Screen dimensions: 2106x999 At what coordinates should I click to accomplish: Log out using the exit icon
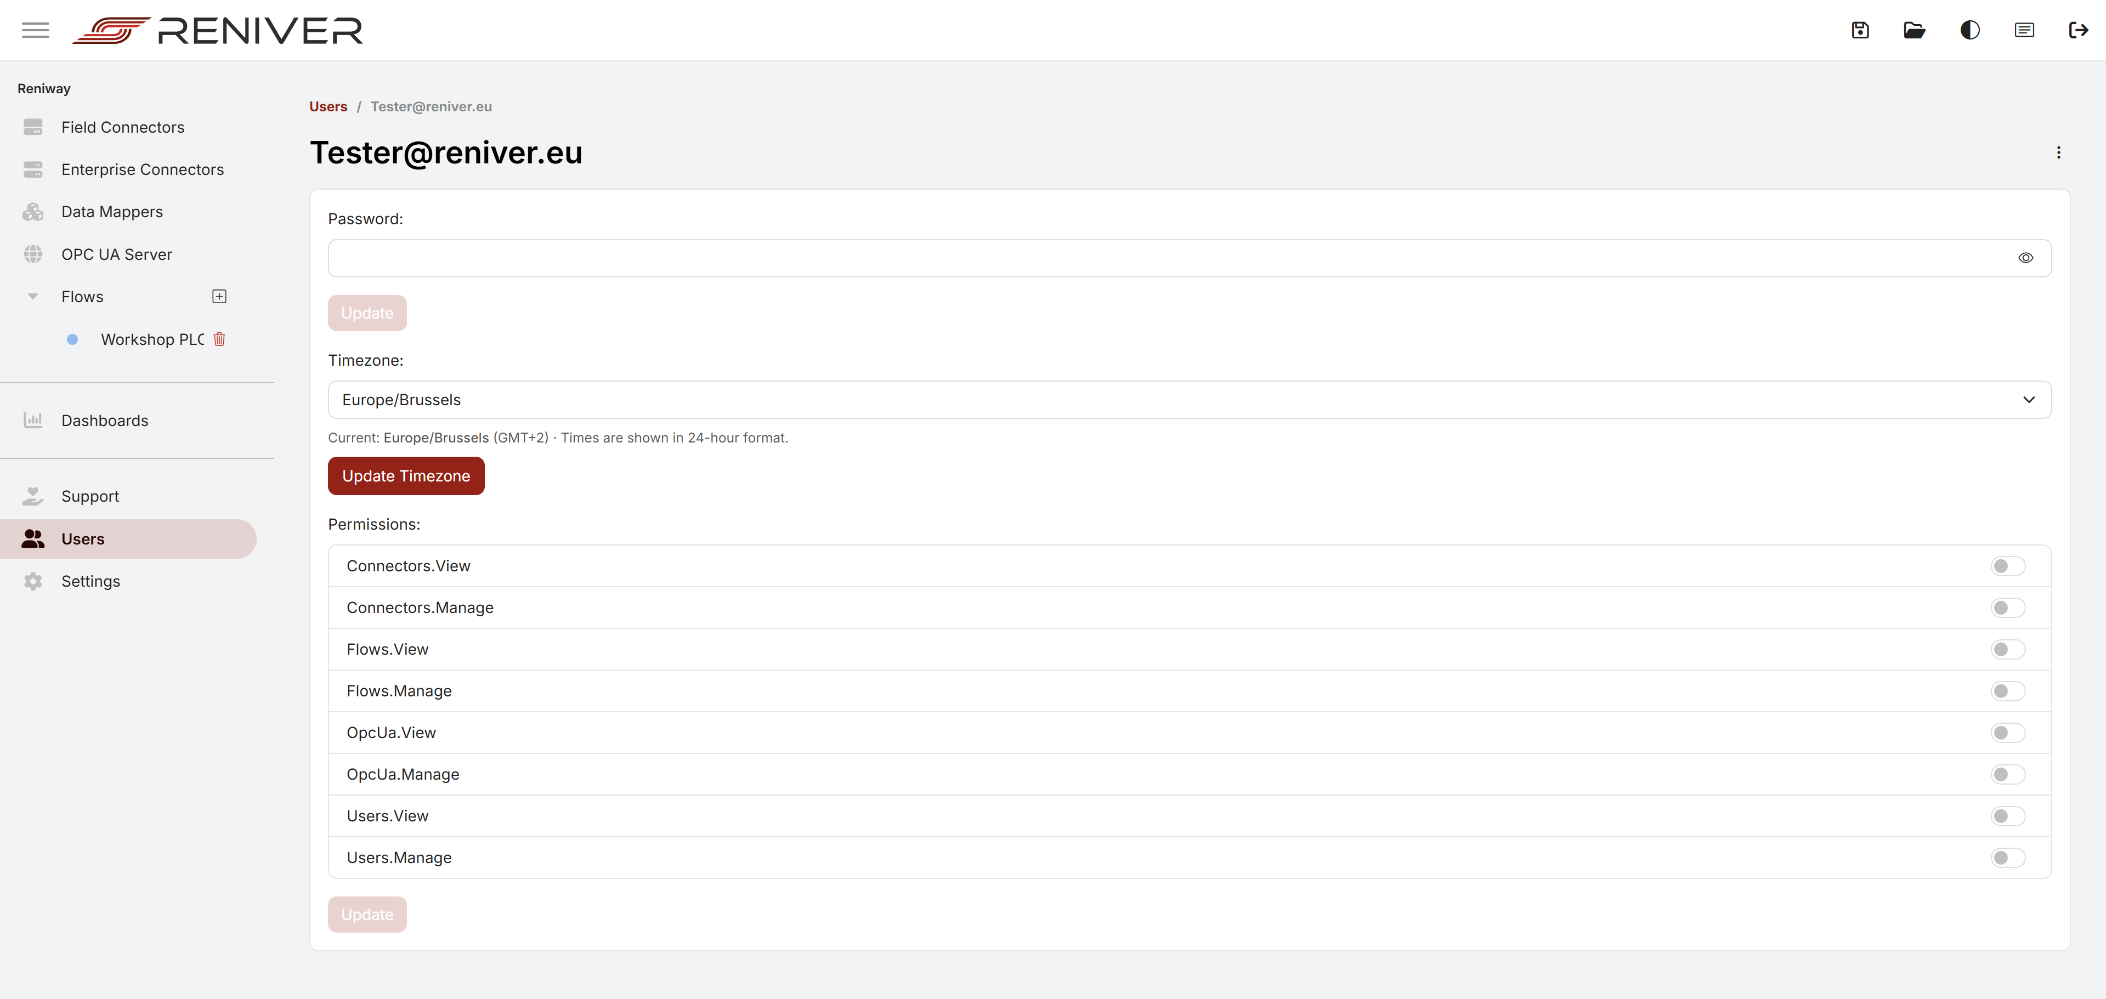click(2078, 30)
